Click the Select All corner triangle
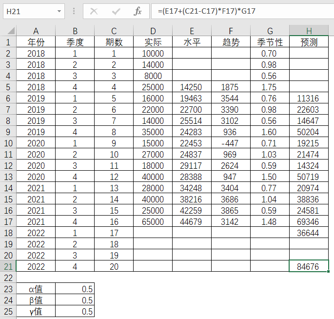 coord(8,31)
